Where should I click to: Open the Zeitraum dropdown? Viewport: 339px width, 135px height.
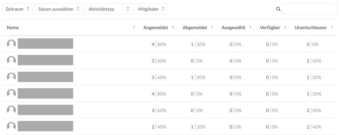pos(18,9)
